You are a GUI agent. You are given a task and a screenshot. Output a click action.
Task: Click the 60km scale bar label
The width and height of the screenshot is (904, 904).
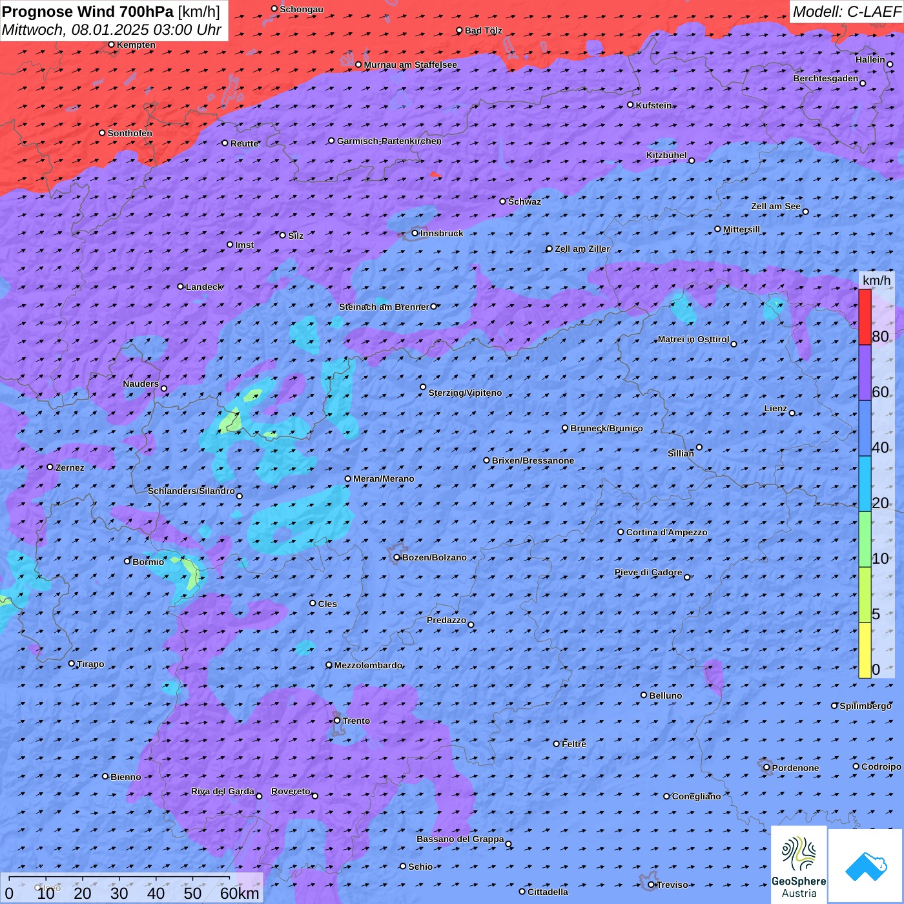click(240, 893)
